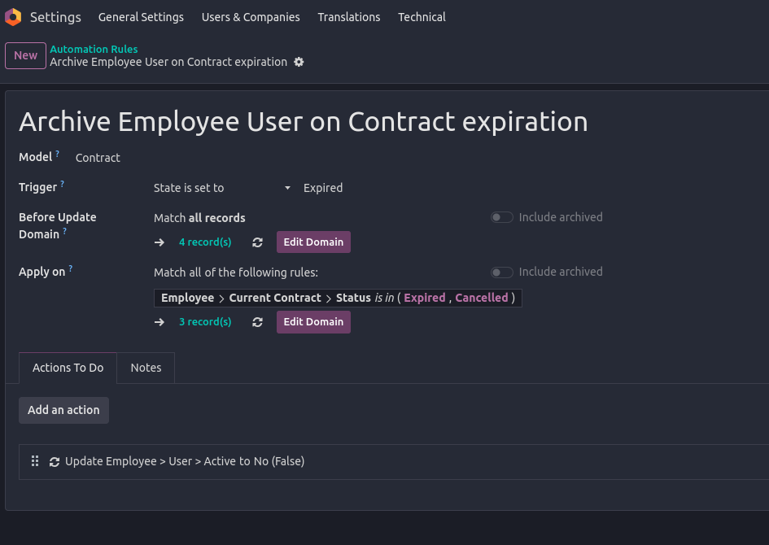
Task: Toggle Include archived for Before Update Domain
Action: tap(501, 217)
